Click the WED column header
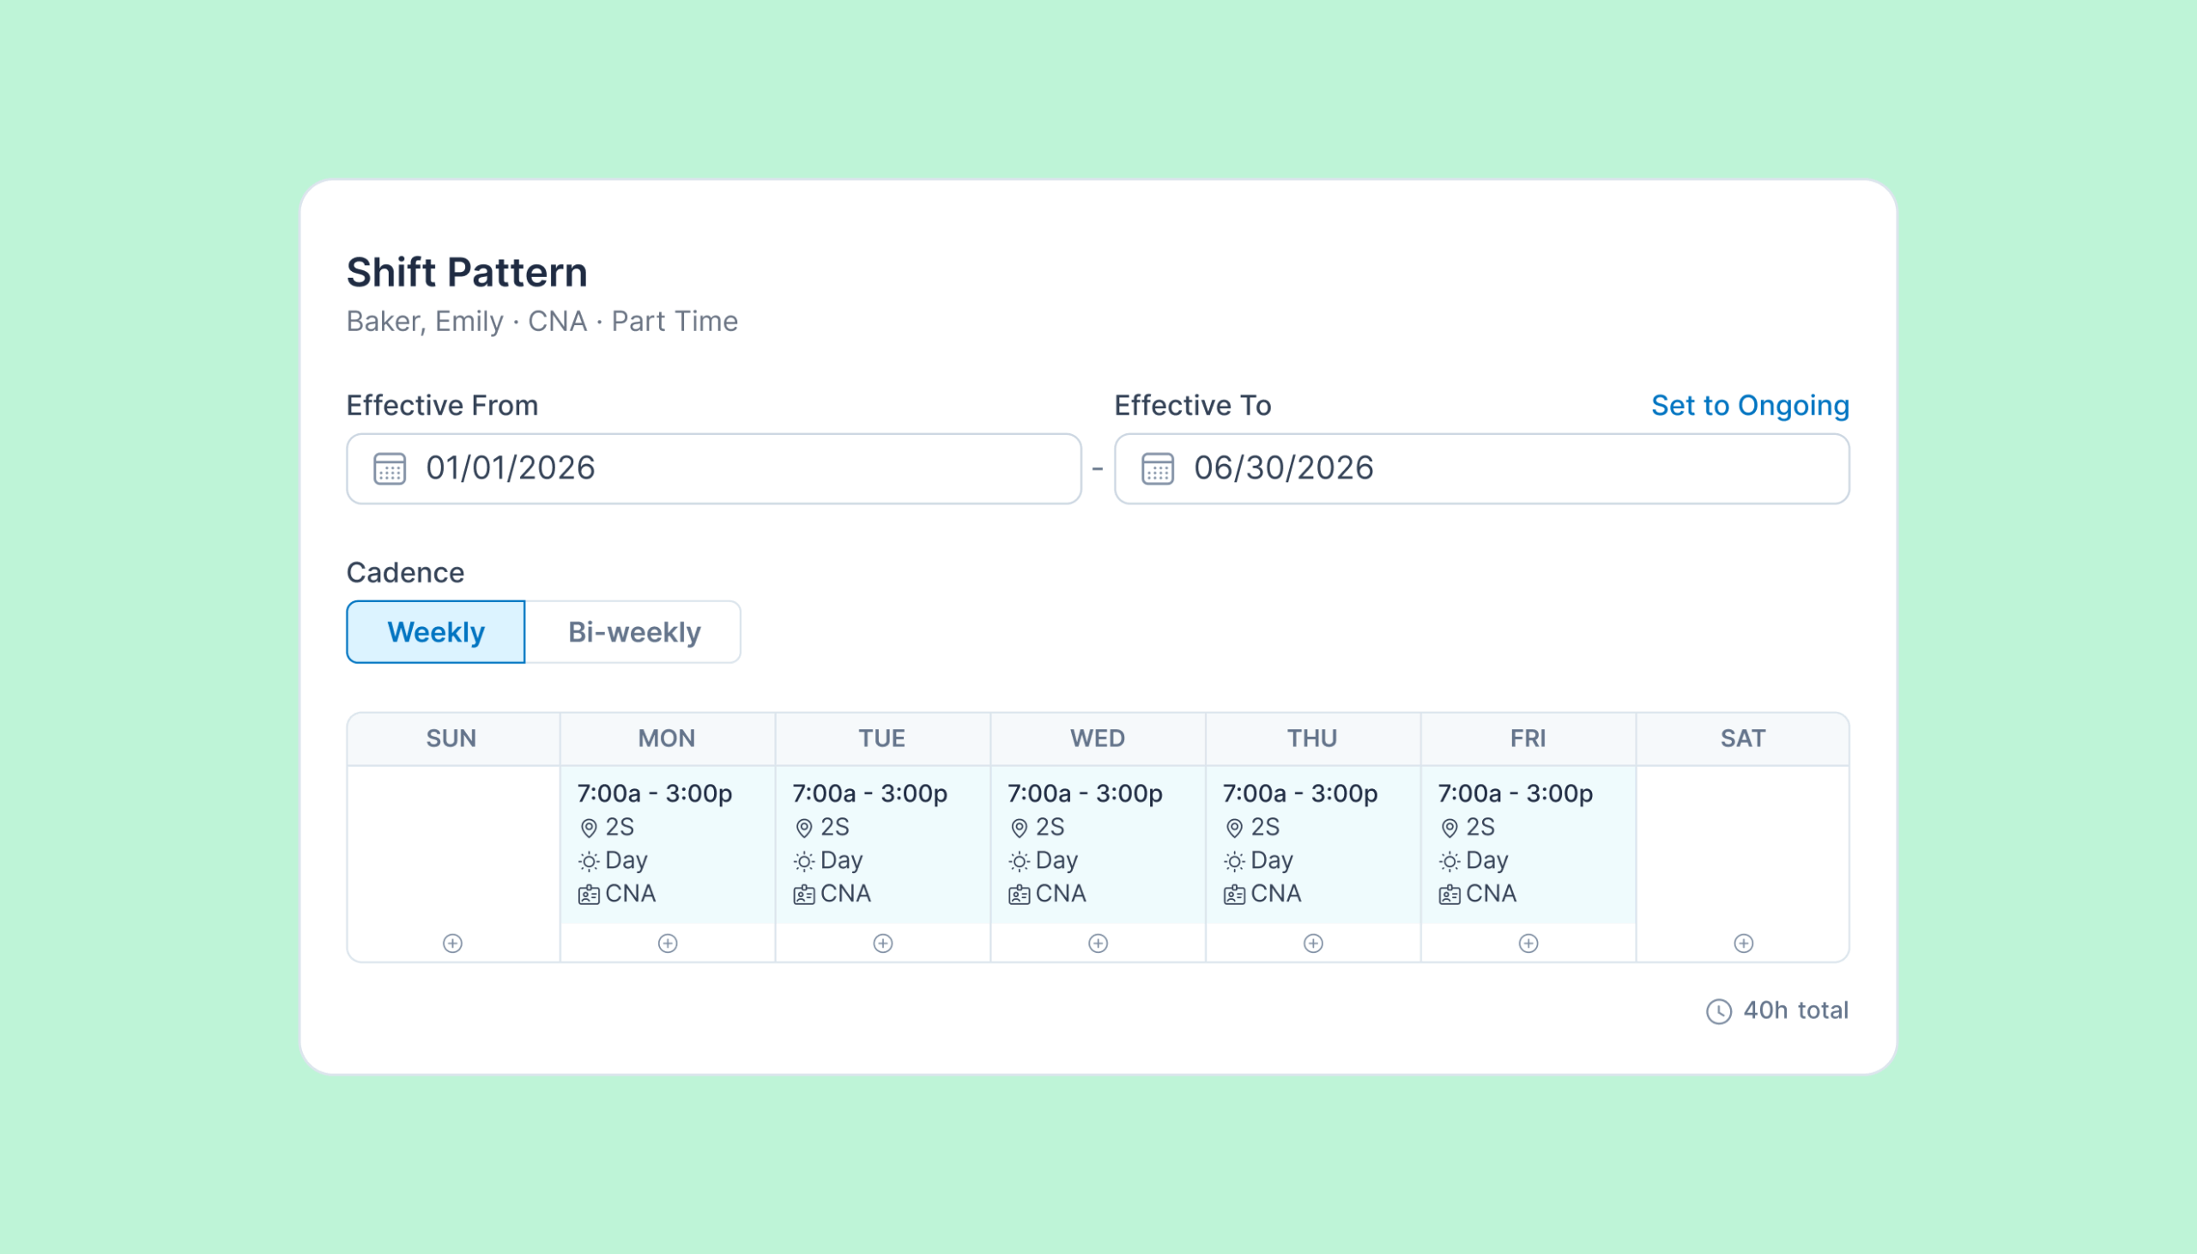This screenshot has height=1254, width=2197. point(1098,739)
